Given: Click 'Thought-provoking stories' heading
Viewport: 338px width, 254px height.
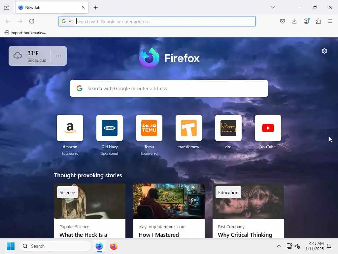Looking at the screenshot, I should click(88, 175).
